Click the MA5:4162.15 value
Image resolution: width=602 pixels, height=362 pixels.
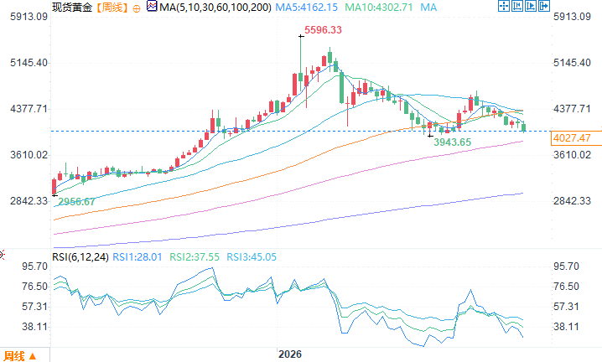(x=307, y=8)
